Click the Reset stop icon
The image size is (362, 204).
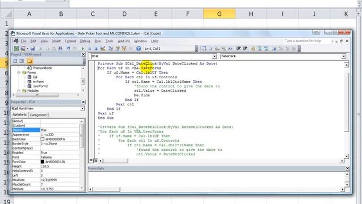pyautogui.click(x=96, y=48)
